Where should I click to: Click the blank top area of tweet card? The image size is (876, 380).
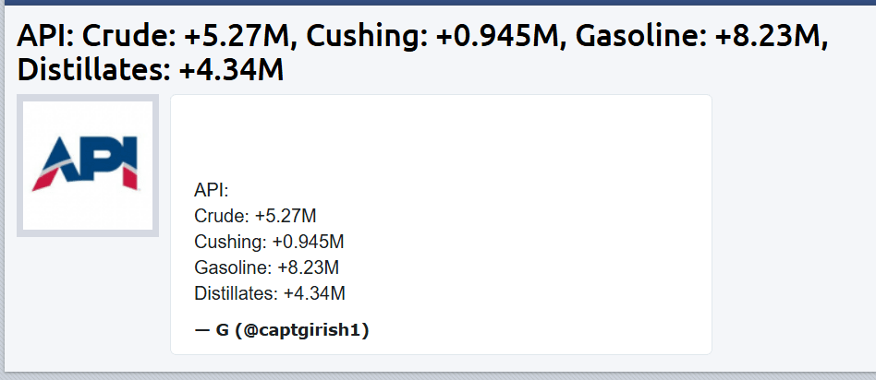click(x=441, y=137)
